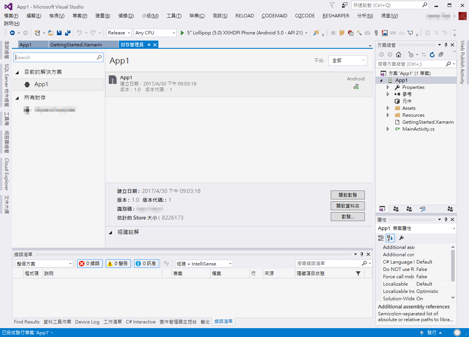Click the 開啟資料夾 button
Screen dimensions: 469x337
[x=348, y=206]
